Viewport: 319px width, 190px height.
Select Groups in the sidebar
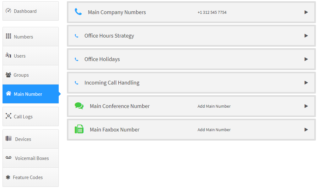[30, 75]
